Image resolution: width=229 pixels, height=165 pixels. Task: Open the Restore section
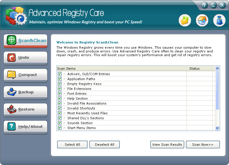[x=25, y=110]
